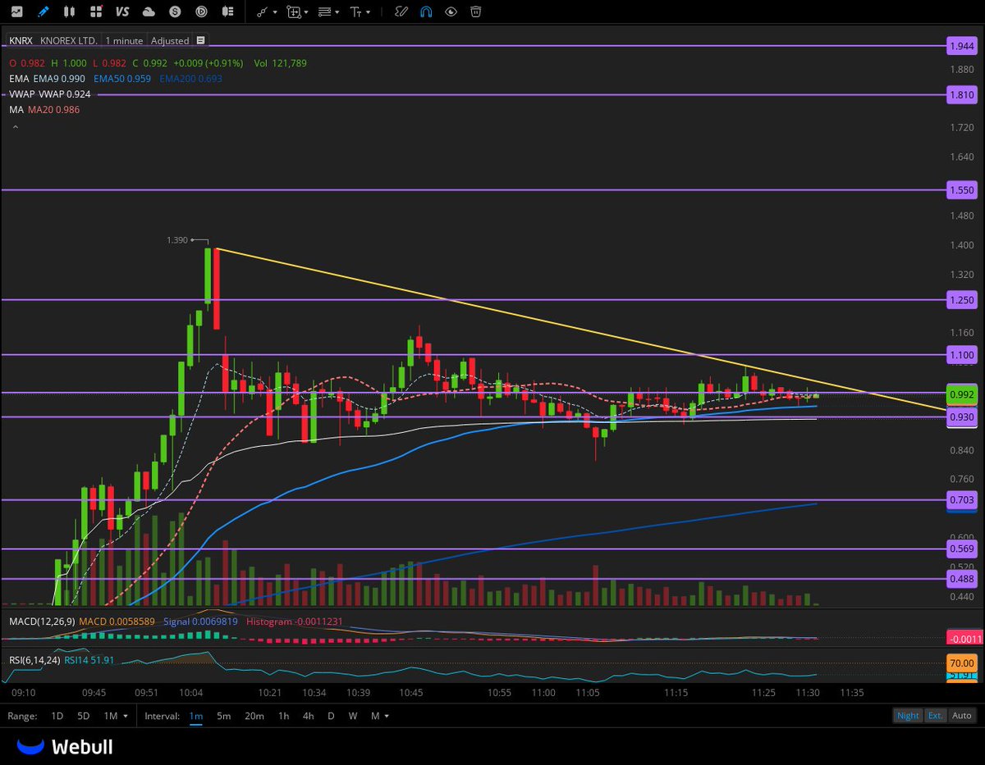Open the M interval dropdown
The height and width of the screenshot is (765, 985).
[378, 716]
